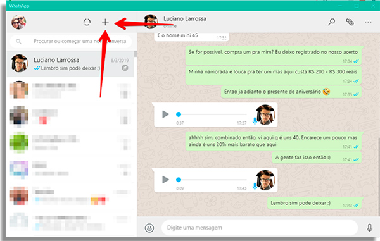The image size is (380, 241).
Task: Open Luciano Larrossa contact avatar in chat header
Action: 151,22
